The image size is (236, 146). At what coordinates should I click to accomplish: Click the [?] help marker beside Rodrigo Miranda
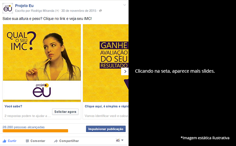(57, 11)
